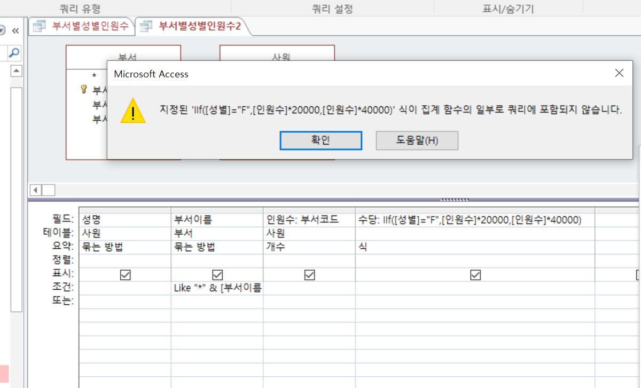Viewport: 641px width, 388px height.
Task: Click the 도움말(H) help button
Action: click(x=417, y=140)
